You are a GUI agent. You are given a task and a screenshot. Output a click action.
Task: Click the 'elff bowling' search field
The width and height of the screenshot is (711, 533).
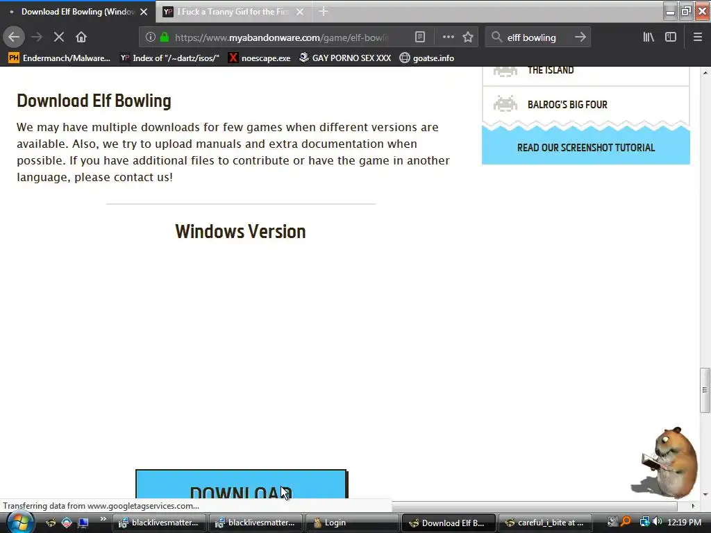(x=537, y=37)
